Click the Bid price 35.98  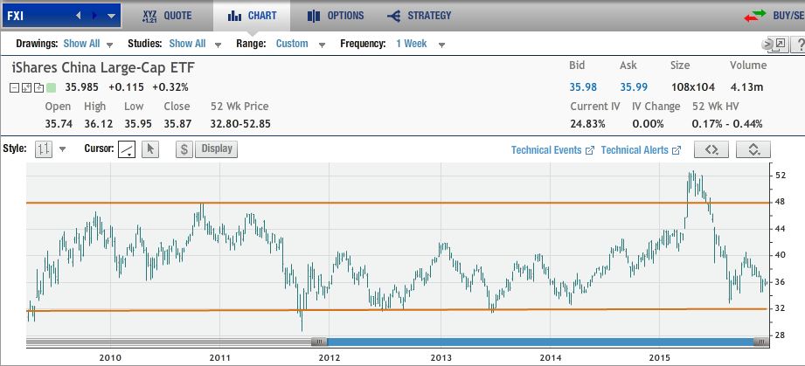coord(582,86)
